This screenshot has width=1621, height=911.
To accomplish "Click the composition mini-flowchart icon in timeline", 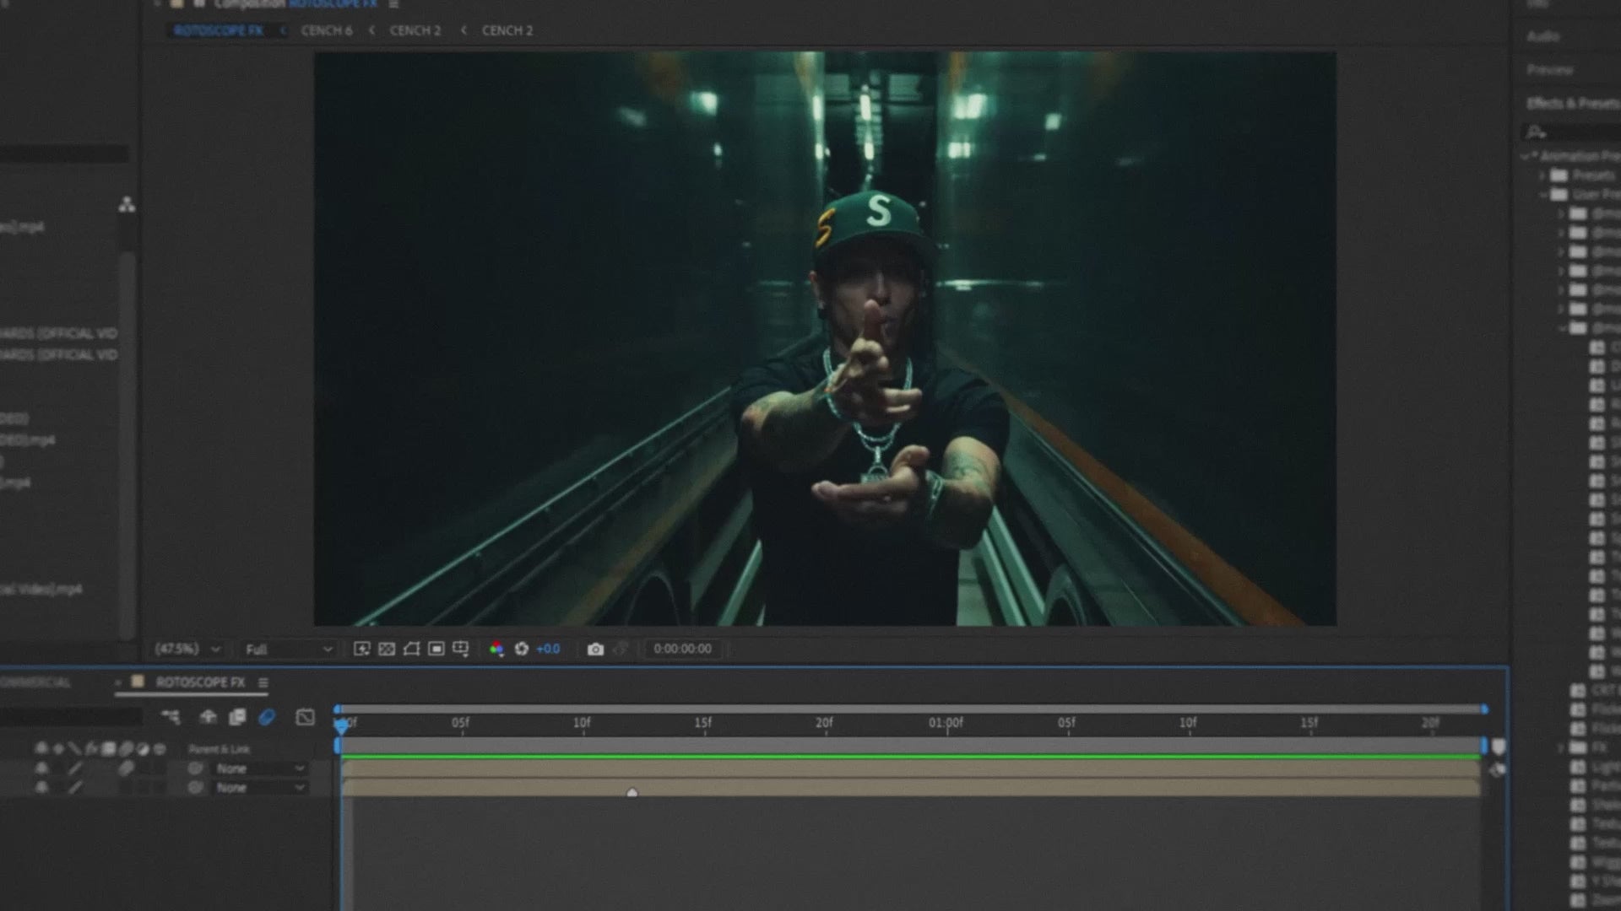I will [x=171, y=717].
